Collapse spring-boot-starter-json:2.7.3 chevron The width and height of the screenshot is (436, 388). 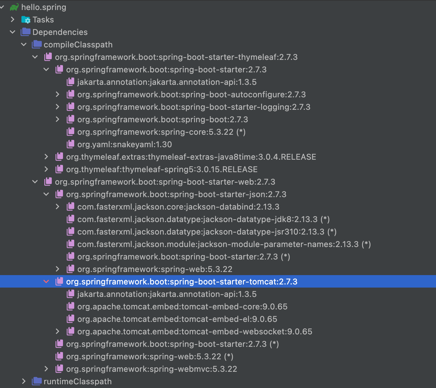pyautogui.click(x=46, y=194)
